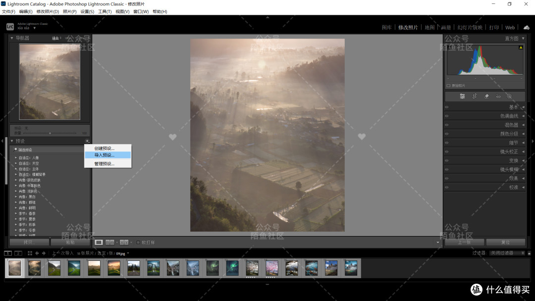Click the R|A reference view icon
Viewport: 535px width, 301px height.
pos(110,243)
